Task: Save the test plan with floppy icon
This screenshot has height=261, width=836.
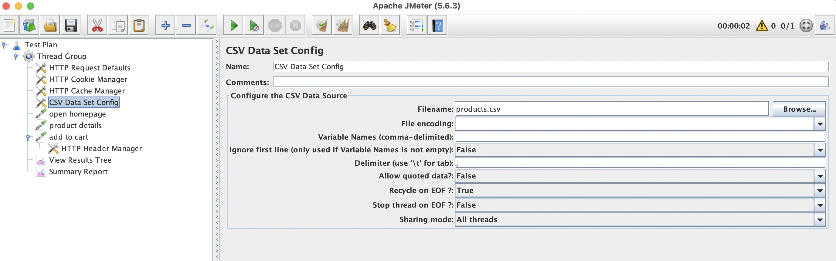Action: (71, 25)
